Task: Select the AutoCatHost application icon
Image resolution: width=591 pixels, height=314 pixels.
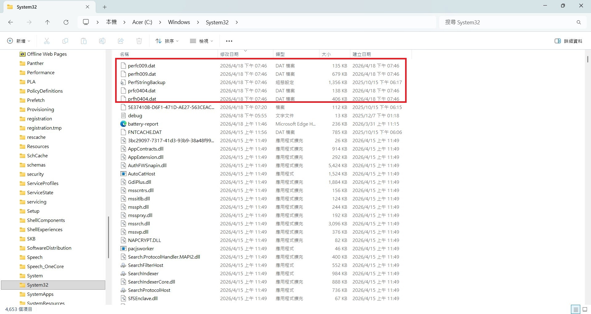Action: click(123, 174)
